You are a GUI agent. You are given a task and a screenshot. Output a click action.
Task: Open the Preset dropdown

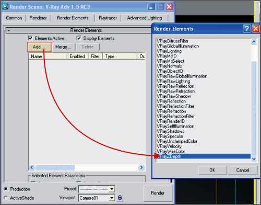[x=112, y=189]
